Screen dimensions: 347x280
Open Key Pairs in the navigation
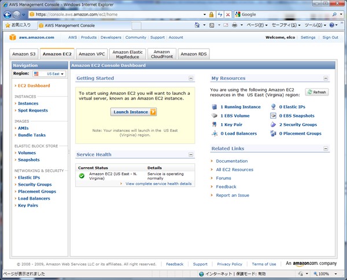28,205
